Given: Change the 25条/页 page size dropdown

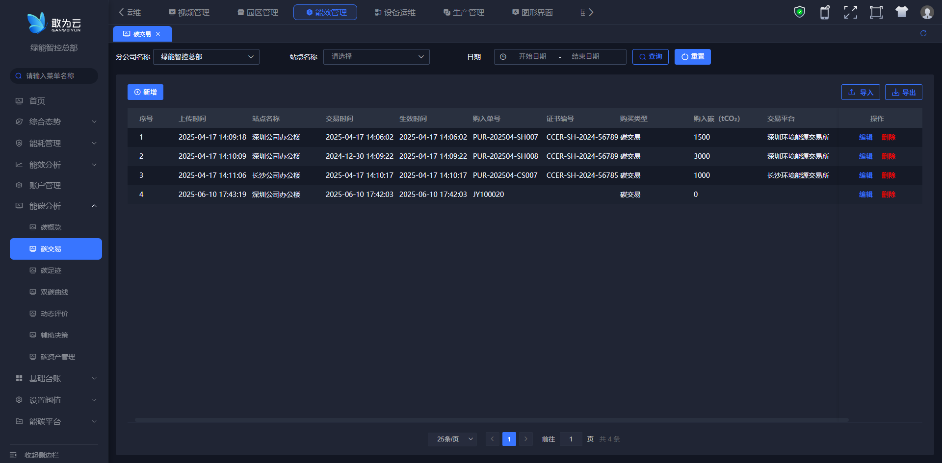Looking at the screenshot, I should 452,439.
